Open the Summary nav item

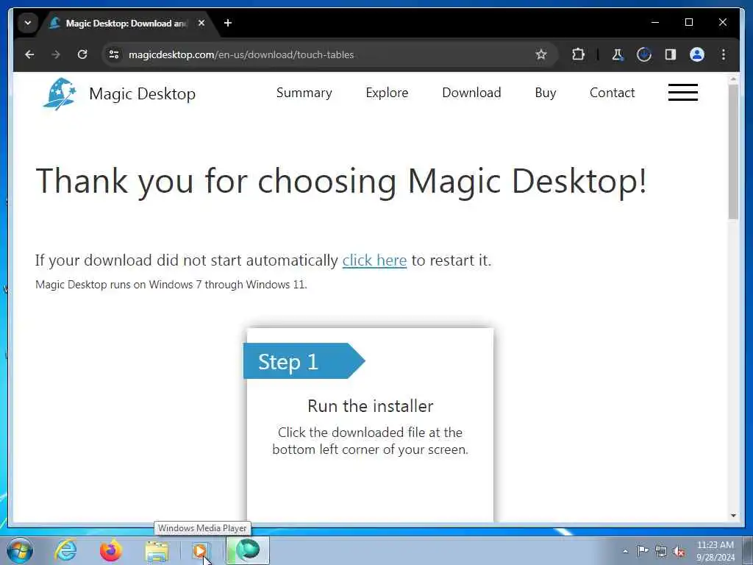click(304, 93)
